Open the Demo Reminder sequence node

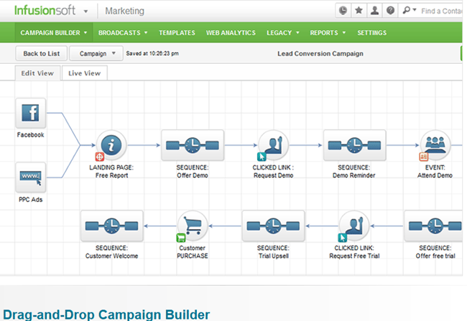point(354,145)
